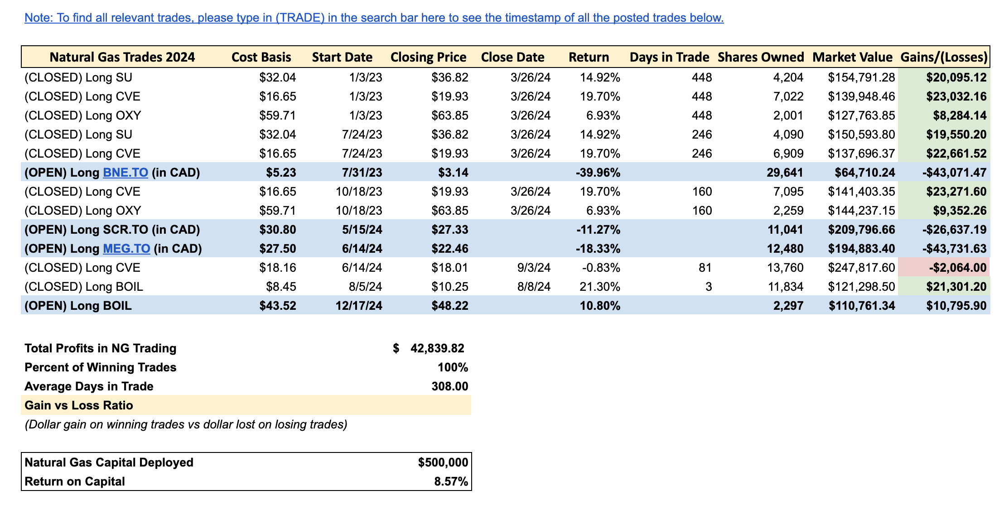The image size is (1004, 510).
Task: Select the $23,271.60 gains cell
Action: pyautogui.click(x=944, y=192)
